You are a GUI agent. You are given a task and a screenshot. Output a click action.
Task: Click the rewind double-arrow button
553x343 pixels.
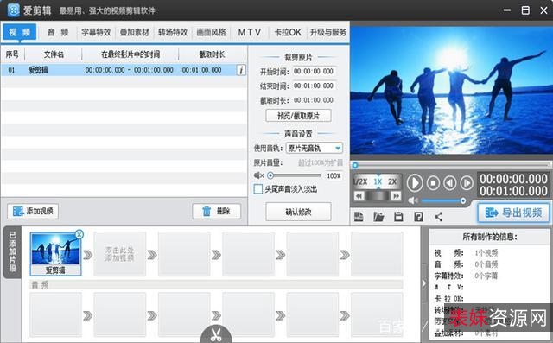359,195
